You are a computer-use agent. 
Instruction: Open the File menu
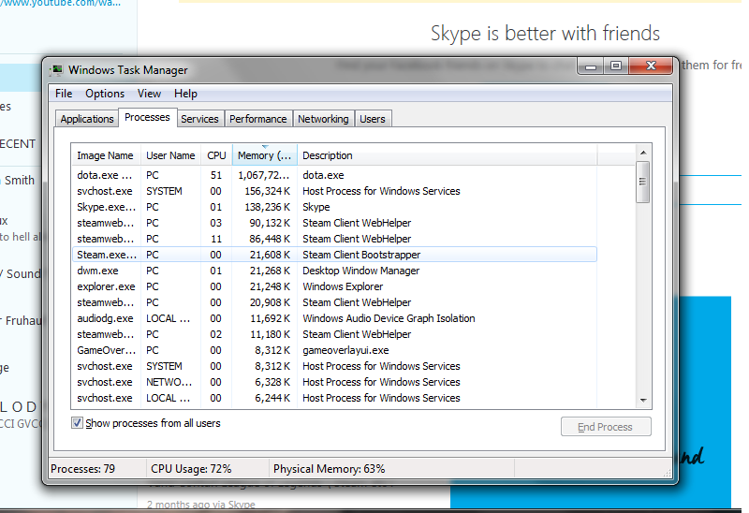(64, 94)
